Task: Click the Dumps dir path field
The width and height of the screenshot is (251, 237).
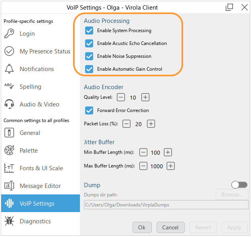Action: (x=166, y=205)
